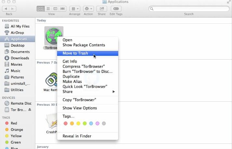
Task: Click the fullscreen arrows icon
Action: tap(229, 2)
